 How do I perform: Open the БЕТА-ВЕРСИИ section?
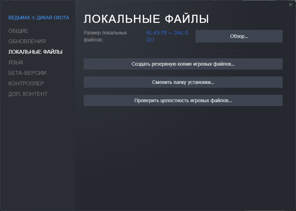tap(27, 73)
